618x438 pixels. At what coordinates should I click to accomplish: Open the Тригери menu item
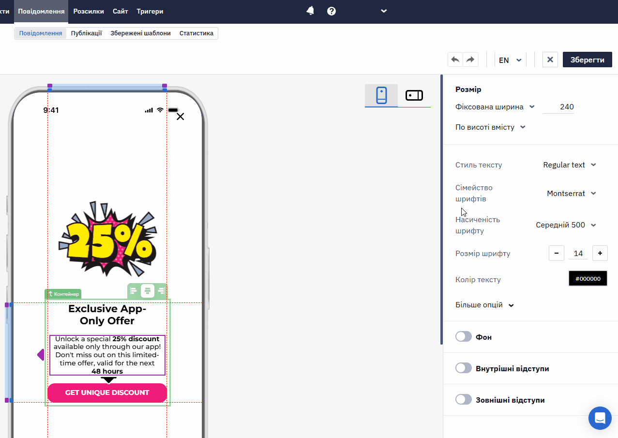[150, 11]
